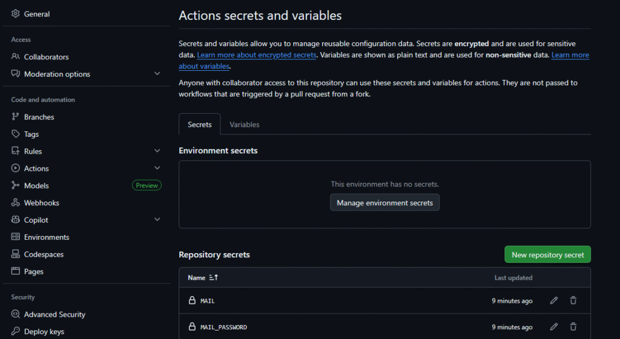Screen dimensions: 620x339
Task: Expand the Copilot sidebar section
Action: [157, 220]
